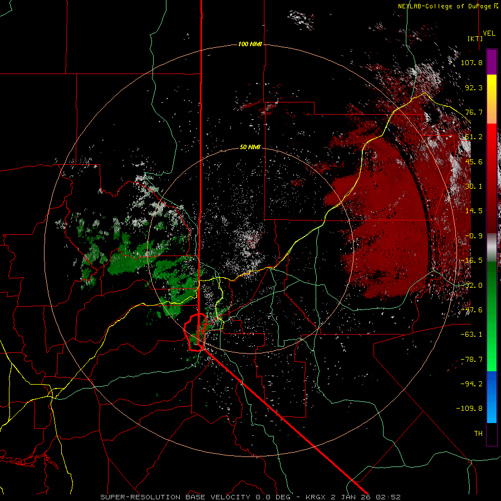Image resolution: width=501 pixels, height=501 pixels.
Task: Click the 14.5 velocity scale value
Action: pyautogui.click(x=474, y=211)
